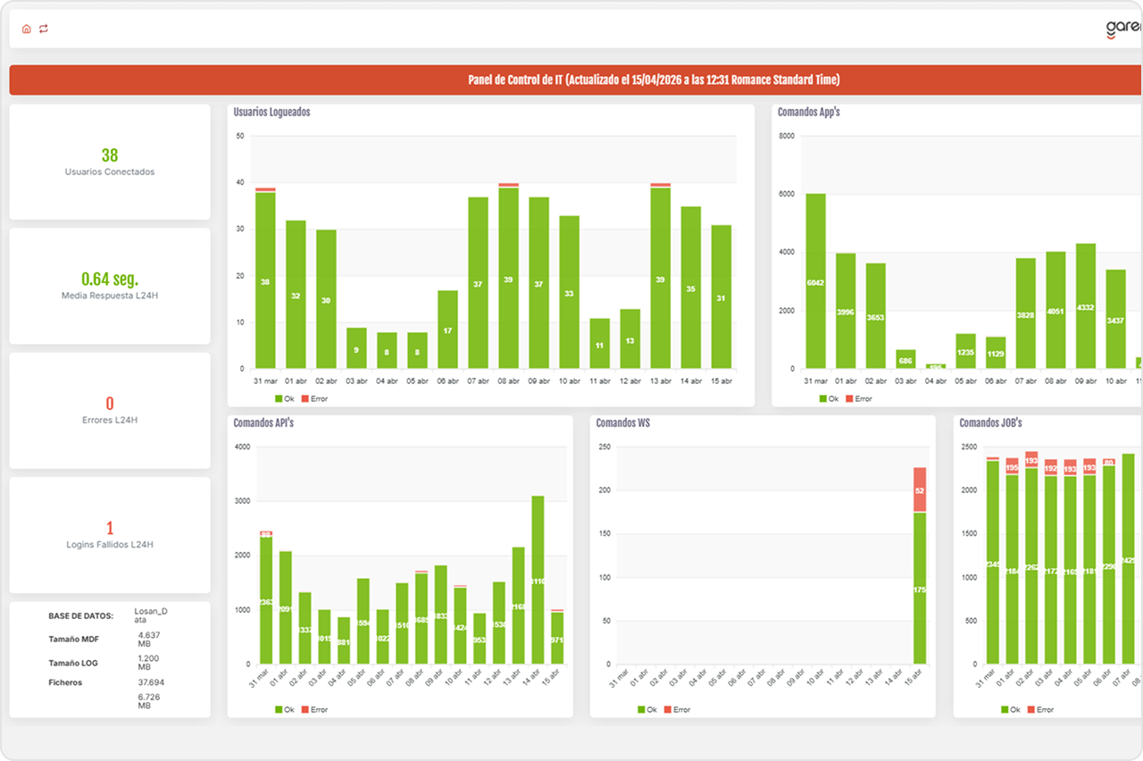
Task: Click the swap arrows refresh icon
Action: coord(44,29)
